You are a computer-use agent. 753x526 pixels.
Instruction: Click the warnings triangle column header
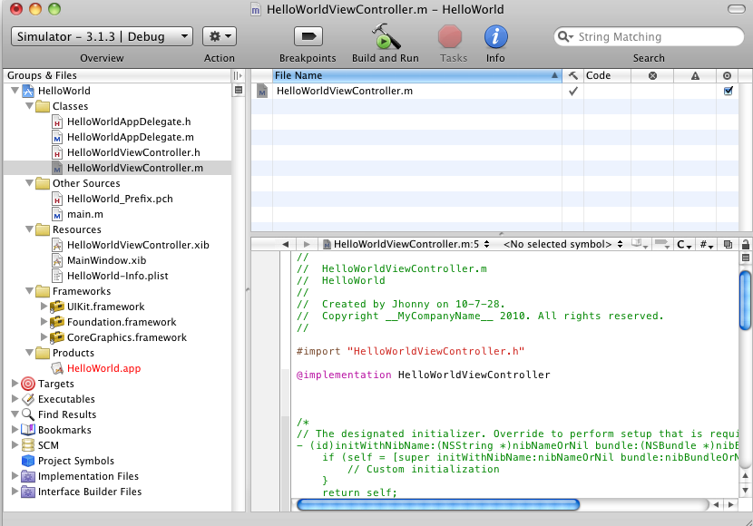click(x=695, y=75)
